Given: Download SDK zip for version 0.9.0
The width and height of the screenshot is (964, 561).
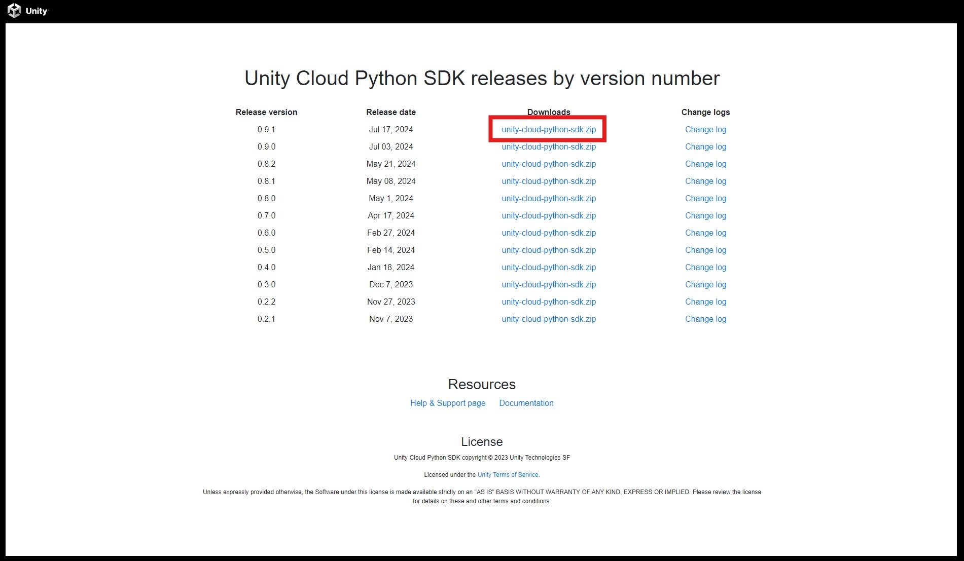Looking at the screenshot, I should click(549, 146).
